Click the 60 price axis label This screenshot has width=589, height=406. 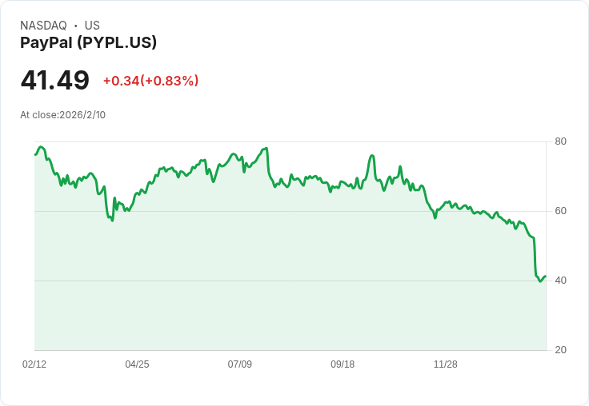[x=560, y=211]
